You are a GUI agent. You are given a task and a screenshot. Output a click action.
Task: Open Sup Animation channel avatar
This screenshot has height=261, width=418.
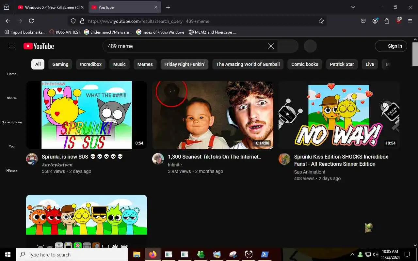point(284,159)
